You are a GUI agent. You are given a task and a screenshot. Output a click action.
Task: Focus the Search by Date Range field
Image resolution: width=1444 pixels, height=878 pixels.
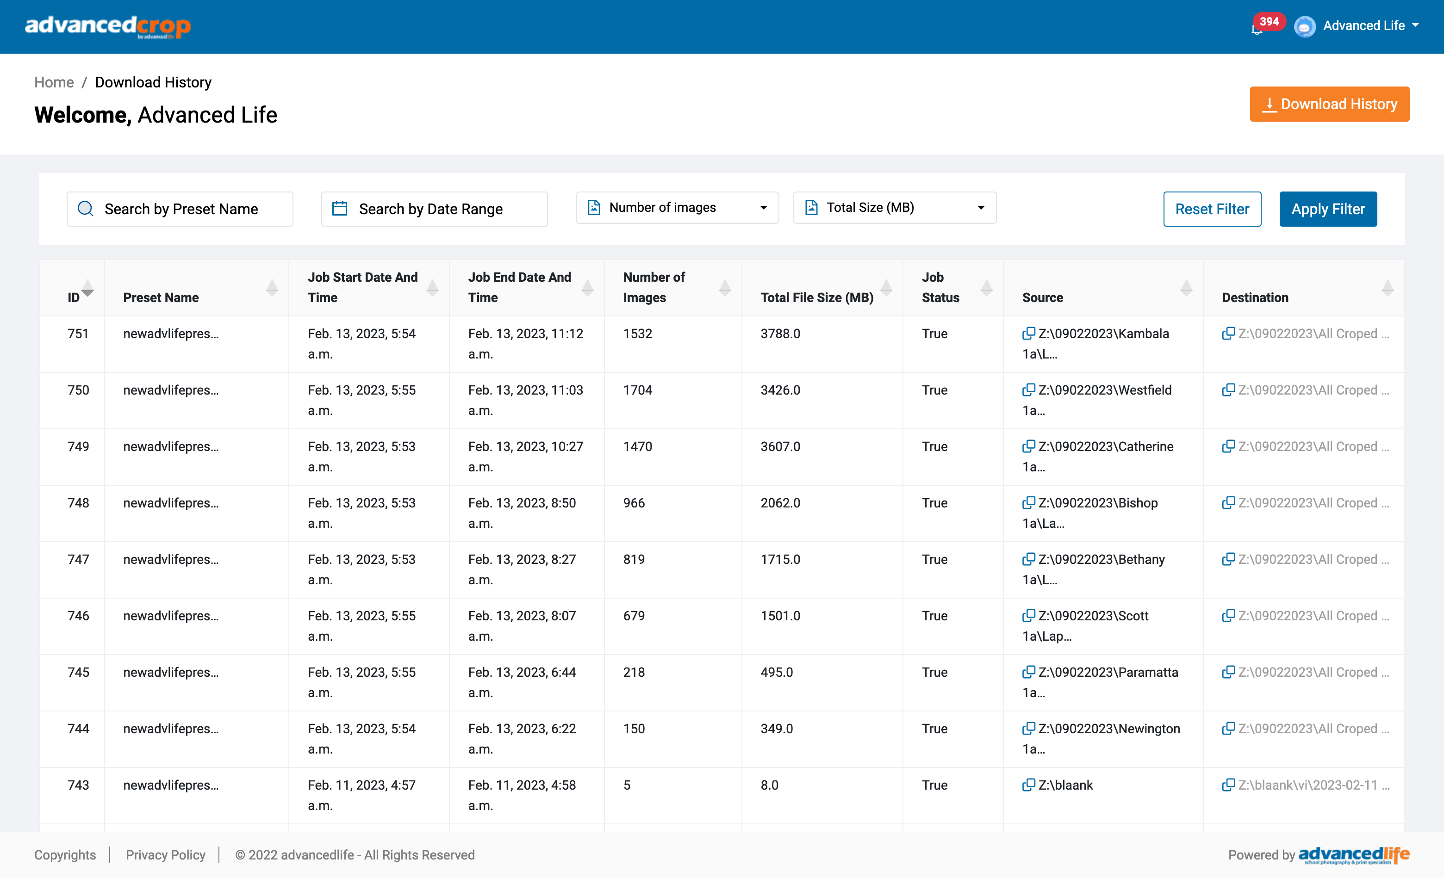coord(434,209)
